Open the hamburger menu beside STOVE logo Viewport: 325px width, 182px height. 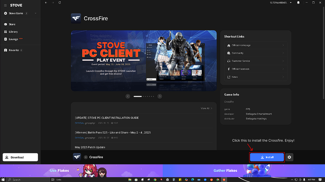click(x=5, y=5)
